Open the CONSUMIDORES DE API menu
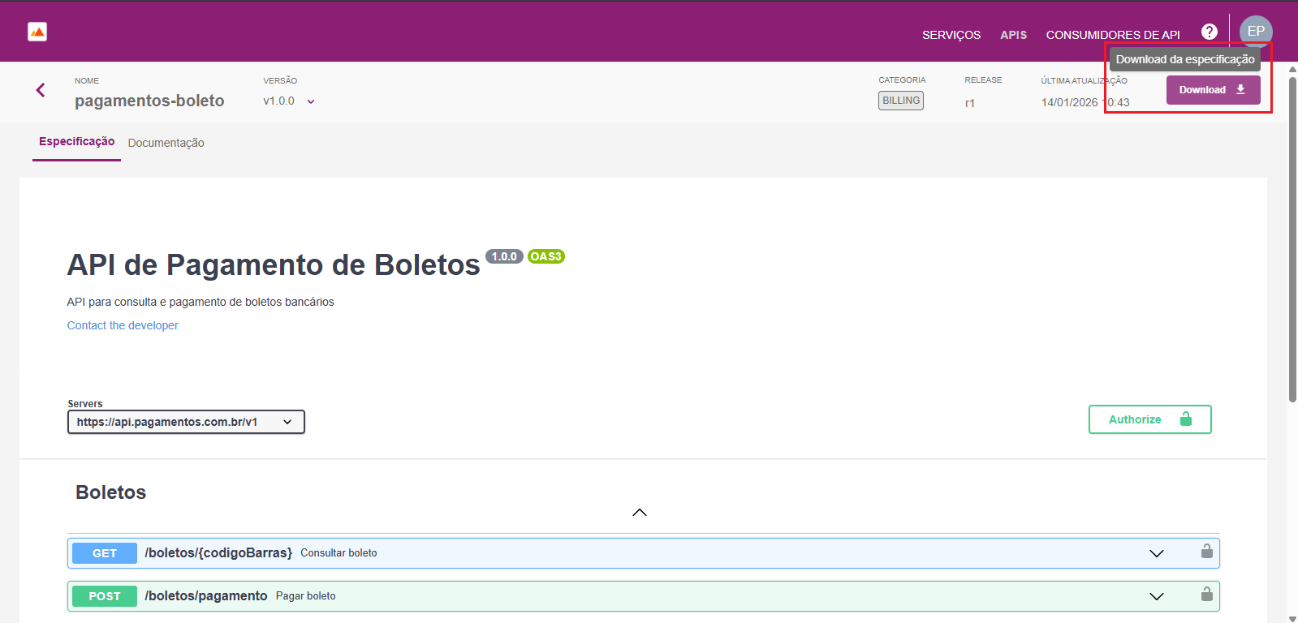Image resolution: width=1298 pixels, height=623 pixels. [x=1112, y=35]
